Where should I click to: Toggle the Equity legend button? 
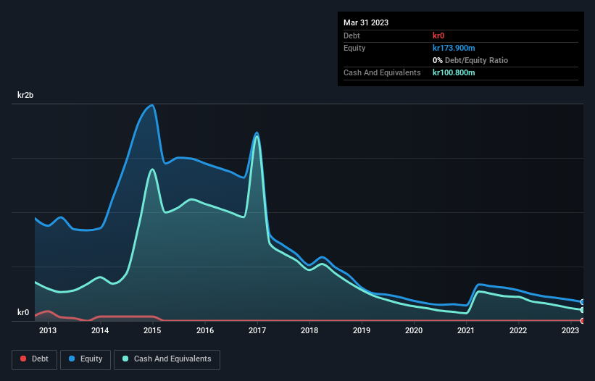[86, 359]
